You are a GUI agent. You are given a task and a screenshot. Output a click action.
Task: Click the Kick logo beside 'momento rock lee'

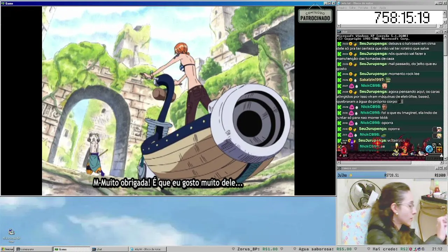339,74
